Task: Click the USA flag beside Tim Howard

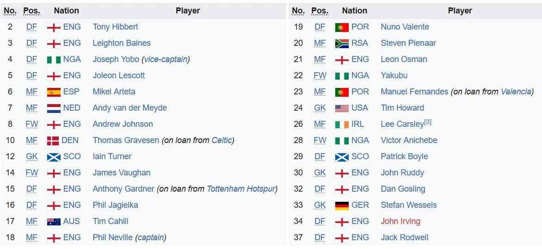Action: tap(342, 108)
